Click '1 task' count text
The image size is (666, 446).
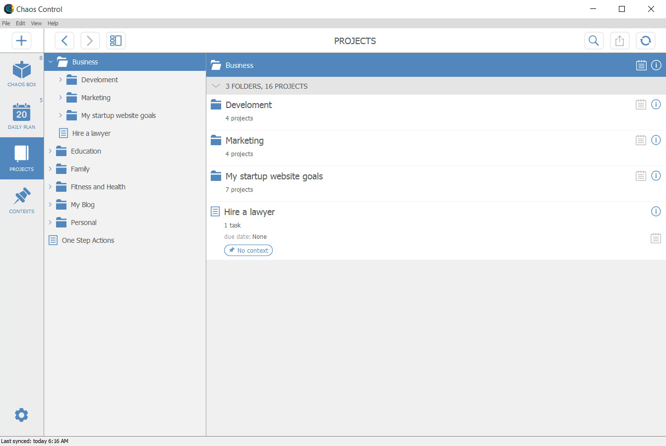coord(233,225)
